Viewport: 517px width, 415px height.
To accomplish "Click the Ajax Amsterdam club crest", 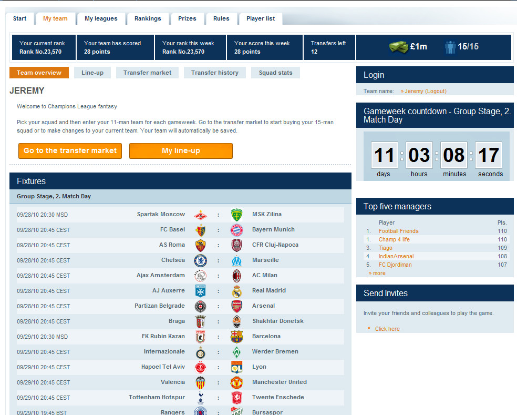I will coord(201,276).
